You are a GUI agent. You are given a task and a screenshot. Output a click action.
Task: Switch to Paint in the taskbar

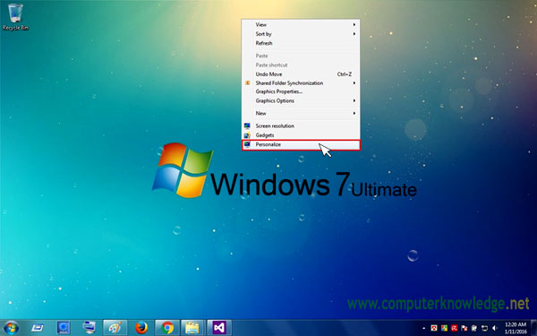click(115, 328)
